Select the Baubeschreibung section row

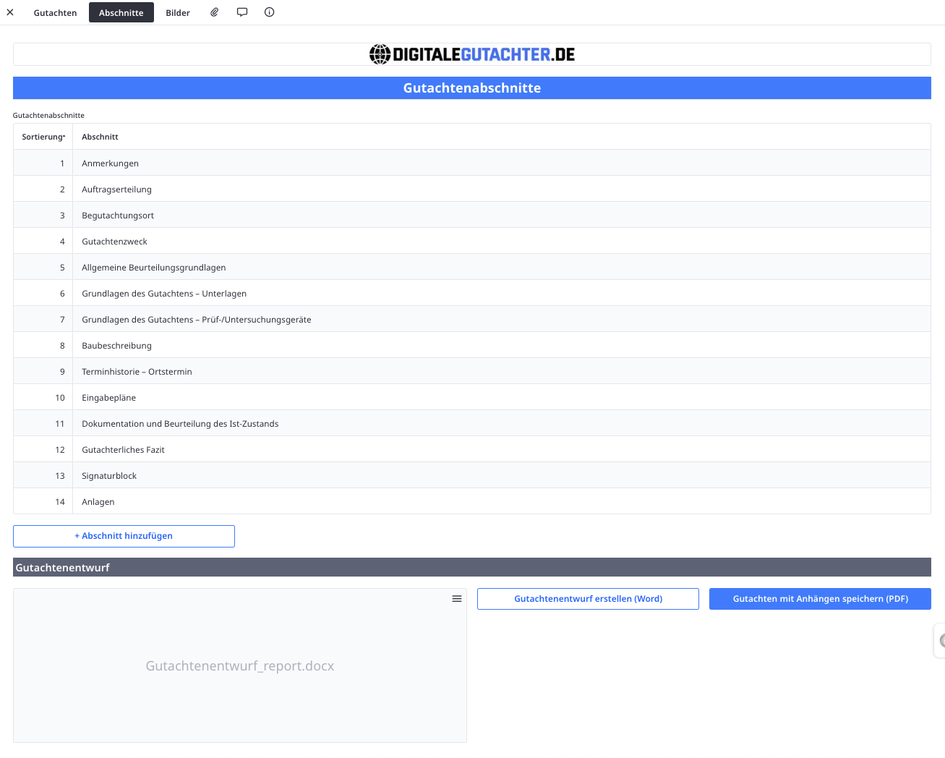coord(116,345)
